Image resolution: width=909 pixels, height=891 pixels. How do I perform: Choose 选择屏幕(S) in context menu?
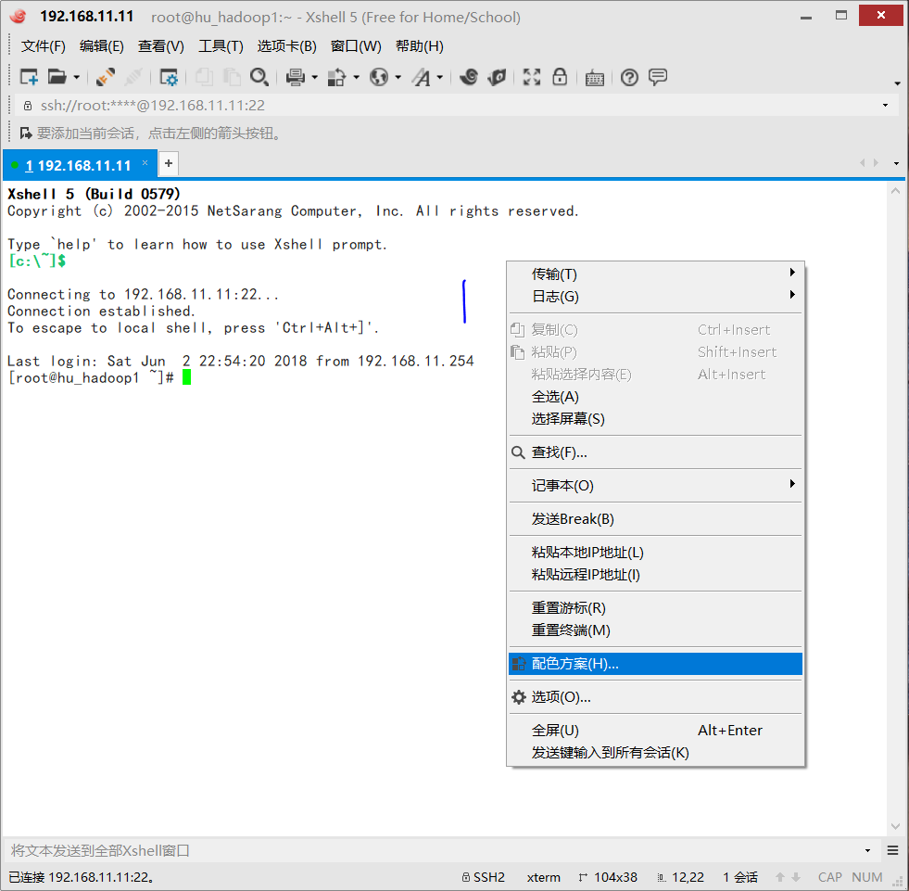656,419
